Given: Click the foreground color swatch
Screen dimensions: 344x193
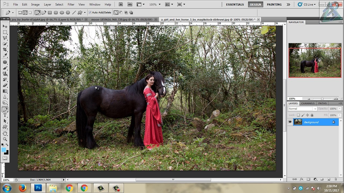Looking at the screenshot, I should (x=3, y=150).
